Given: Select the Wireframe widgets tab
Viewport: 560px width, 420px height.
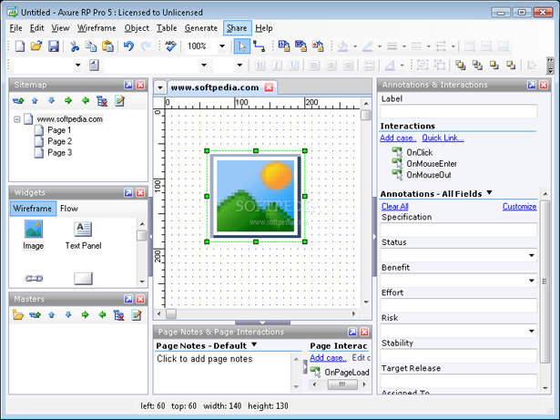Looking at the screenshot, I should point(33,209).
